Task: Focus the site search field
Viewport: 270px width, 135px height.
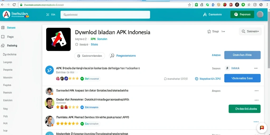Action: [105, 15]
